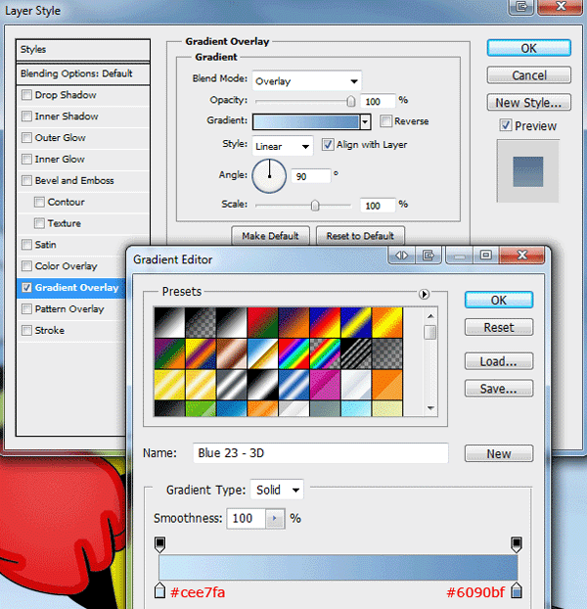Select the foreground-to-transparent gradient preset
The width and height of the screenshot is (587, 609).
tap(201, 322)
